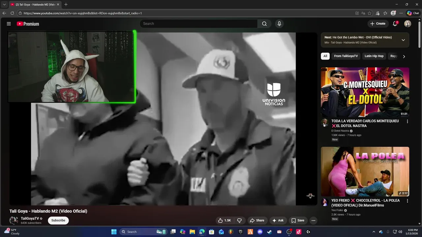Dislike the video
The width and height of the screenshot is (422, 237).
coord(240,221)
